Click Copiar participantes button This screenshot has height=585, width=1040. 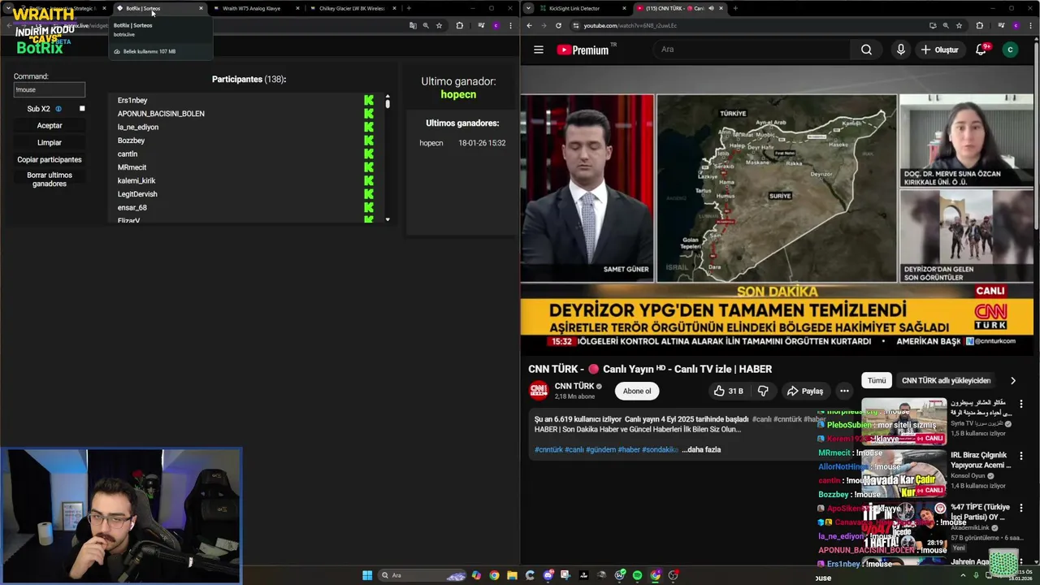[50, 160]
